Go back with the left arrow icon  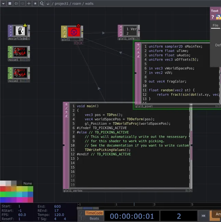[x=16, y=3]
